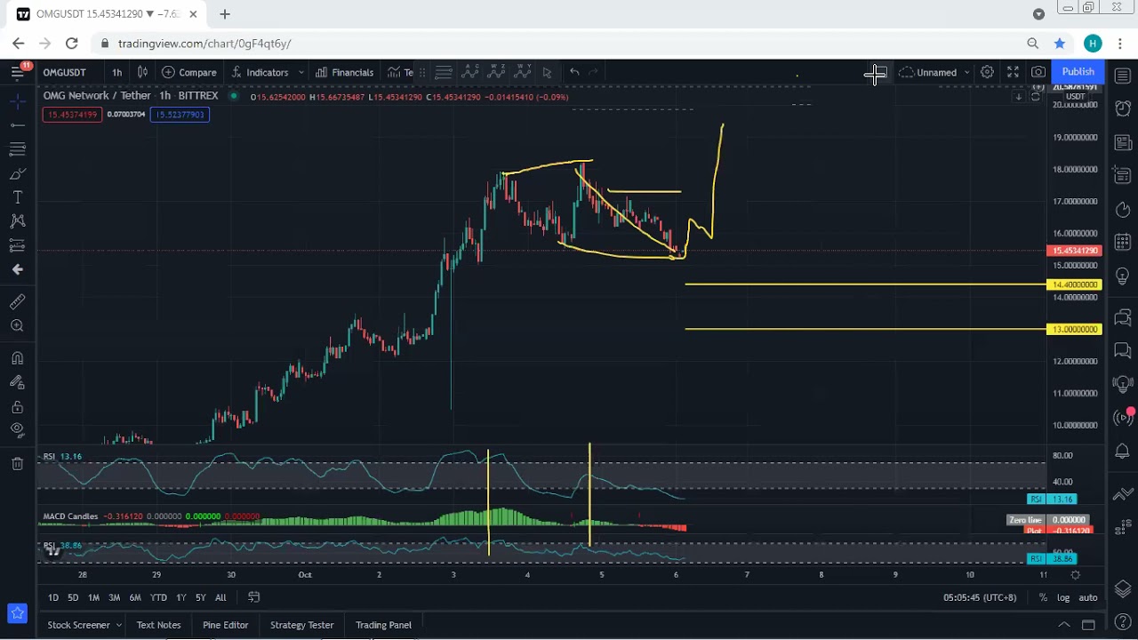Click the blue back arrow in left toolbar
Image resolution: width=1138 pixels, height=640 pixels.
(17, 269)
